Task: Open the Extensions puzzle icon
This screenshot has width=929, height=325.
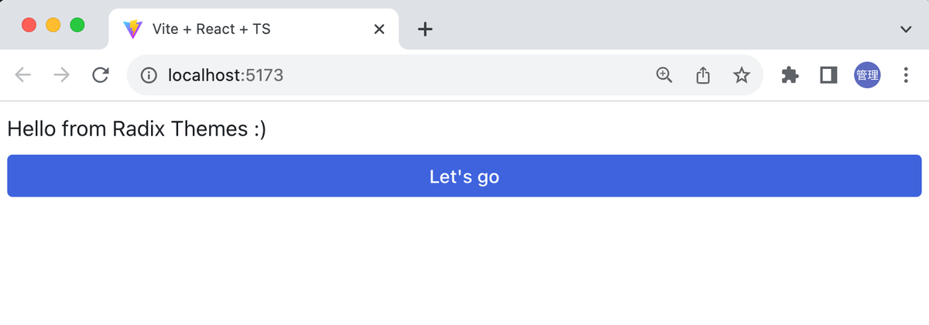Action: (790, 75)
